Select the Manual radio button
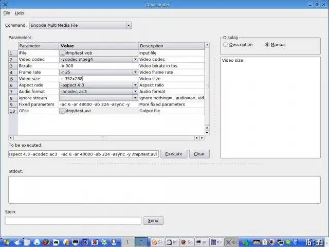This screenshot has width=329, height=247. (267, 45)
